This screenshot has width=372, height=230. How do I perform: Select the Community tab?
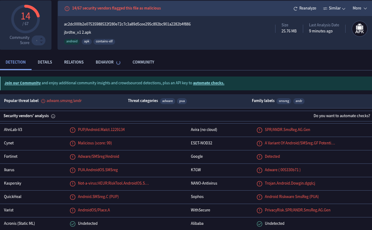pyautogui.click(x=143, y=62)
